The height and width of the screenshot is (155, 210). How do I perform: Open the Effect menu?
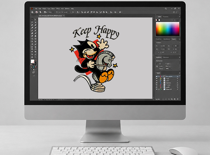tap(58, 9)
